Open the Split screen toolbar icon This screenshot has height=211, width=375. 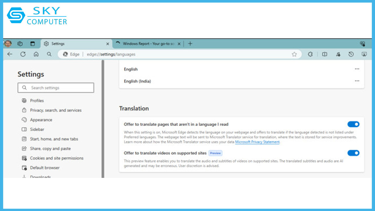(x=325, y=54)
